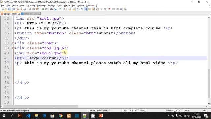Launch Visual Studio Code from taskbar
Viewport: 211px width, 119px height.
click(x=28, y=116)
